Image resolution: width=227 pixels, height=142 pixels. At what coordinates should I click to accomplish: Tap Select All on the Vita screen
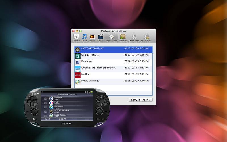pos(62,119)
